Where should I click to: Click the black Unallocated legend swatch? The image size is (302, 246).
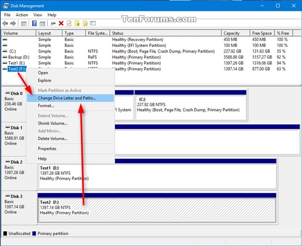[5, 233]
